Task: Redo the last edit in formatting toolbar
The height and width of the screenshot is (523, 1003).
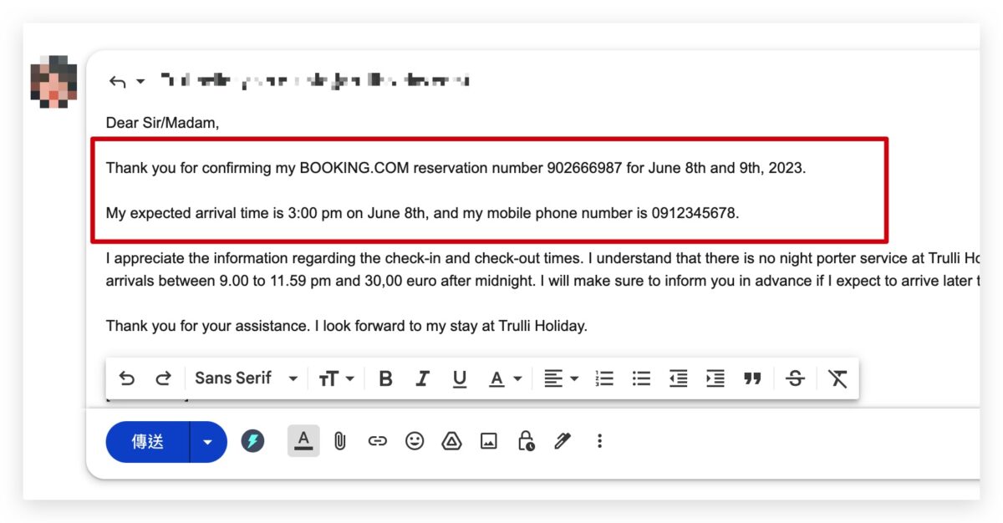Action: [x=163, y=378]
